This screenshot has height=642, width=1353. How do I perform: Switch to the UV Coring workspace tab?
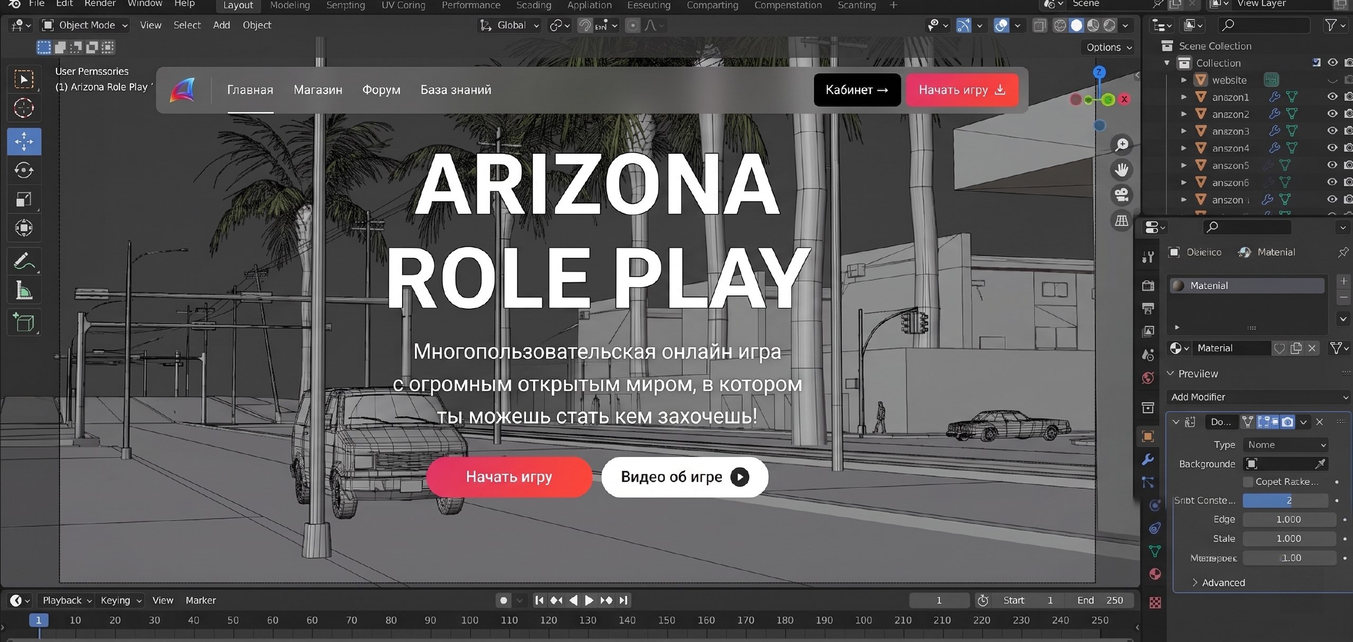pyautogui.click(x=403, y=5)
